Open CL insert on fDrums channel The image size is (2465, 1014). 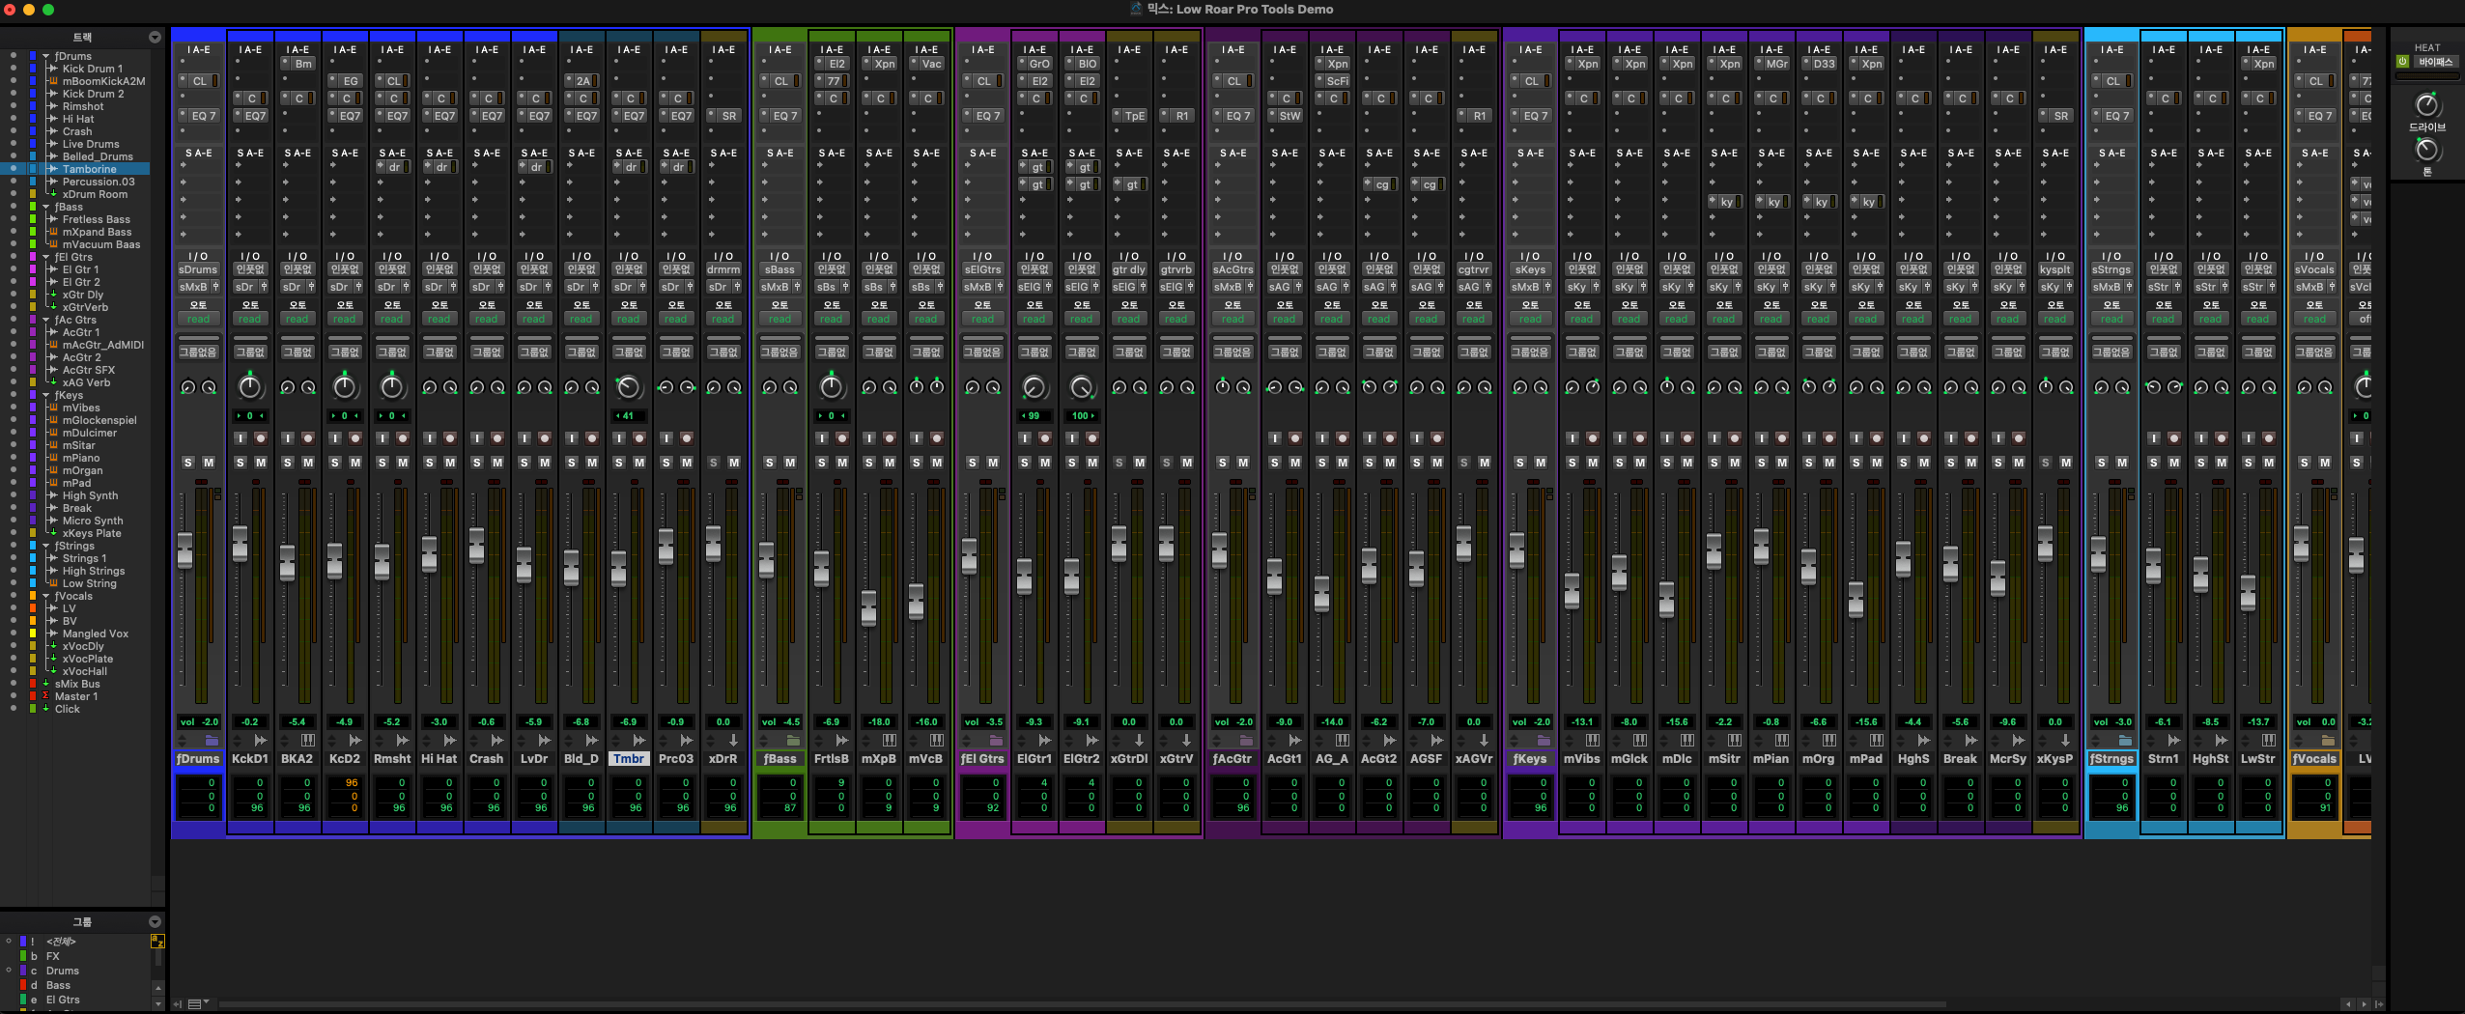click(x=200, y=81)
